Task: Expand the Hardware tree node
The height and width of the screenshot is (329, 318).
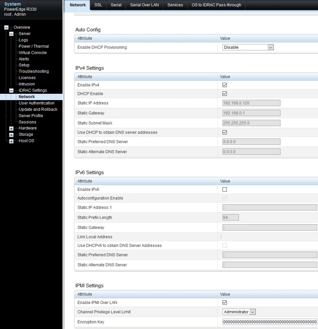Action: tap(11, 128)
